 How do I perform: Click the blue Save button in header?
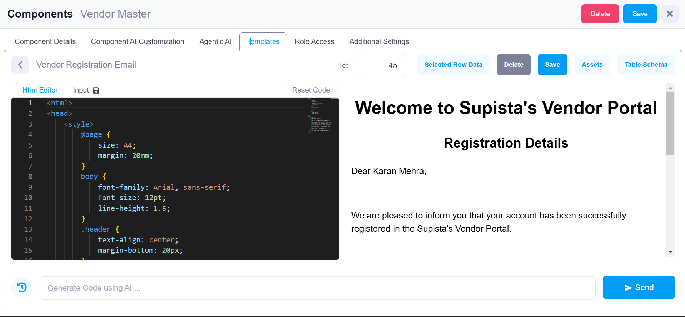click(640, 14)
